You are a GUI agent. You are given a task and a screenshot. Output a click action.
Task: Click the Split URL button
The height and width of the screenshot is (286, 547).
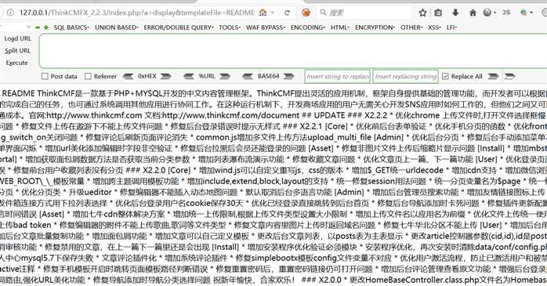tap(17, 51)
